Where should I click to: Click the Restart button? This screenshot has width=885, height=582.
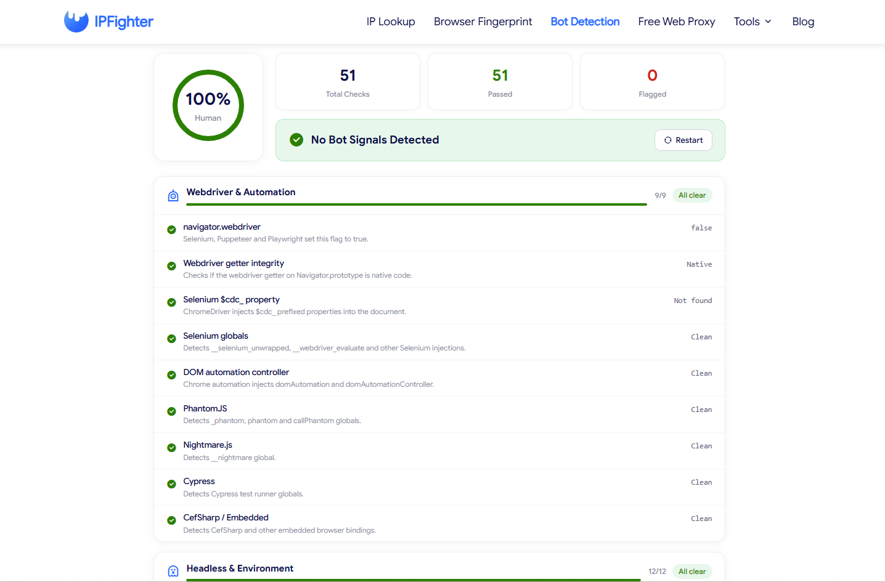(x=683, y=140)
